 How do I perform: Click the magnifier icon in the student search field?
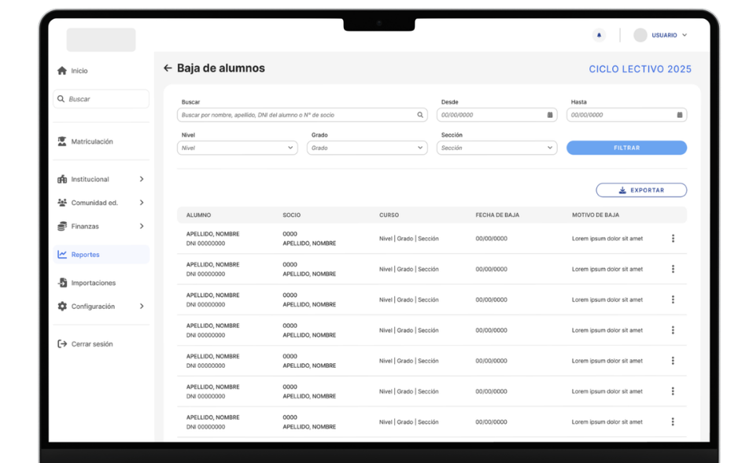tap(420, 115)
